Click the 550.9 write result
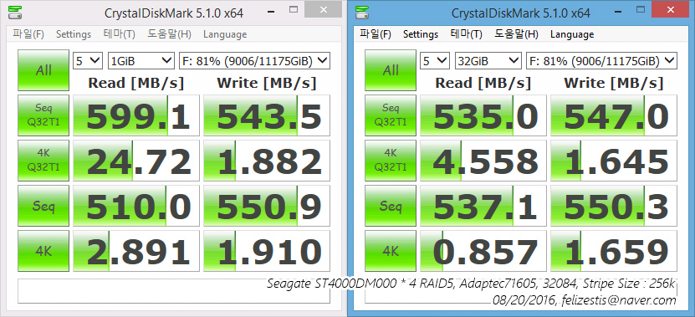Screen dimensions: 695x317 (267, 206)
